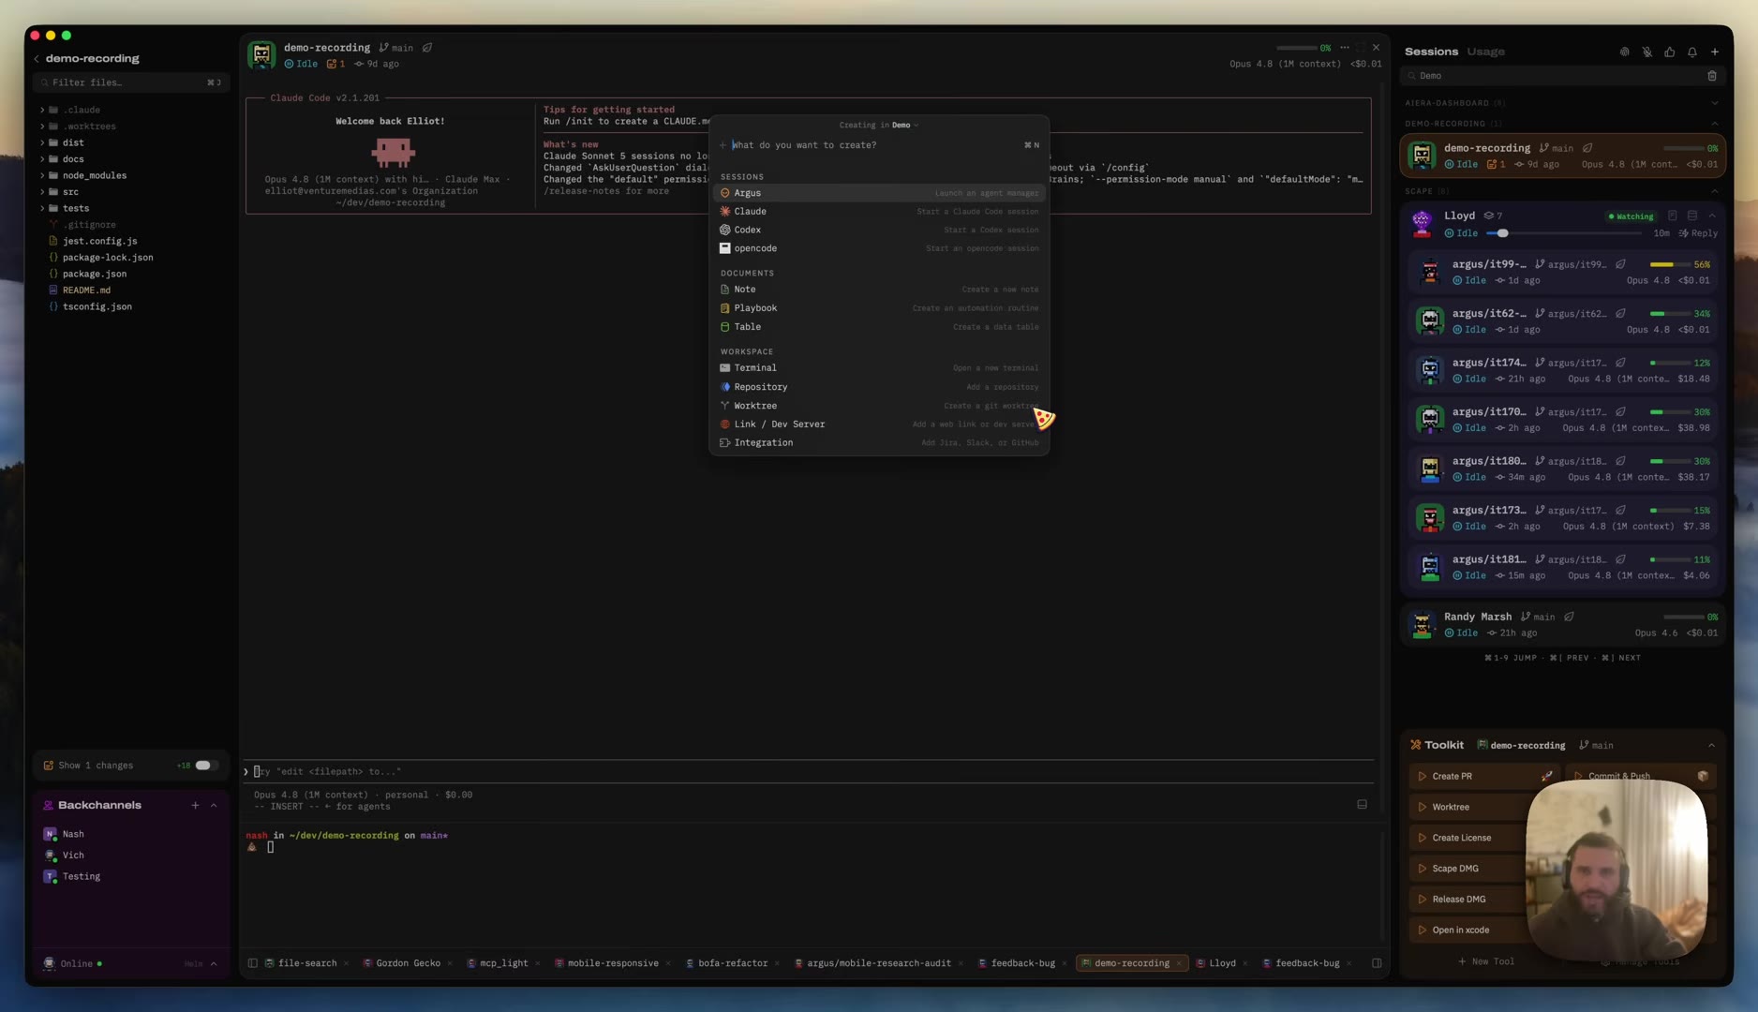Expand the AIERA-DASHBOARD session group

[x=1714, y=103]
